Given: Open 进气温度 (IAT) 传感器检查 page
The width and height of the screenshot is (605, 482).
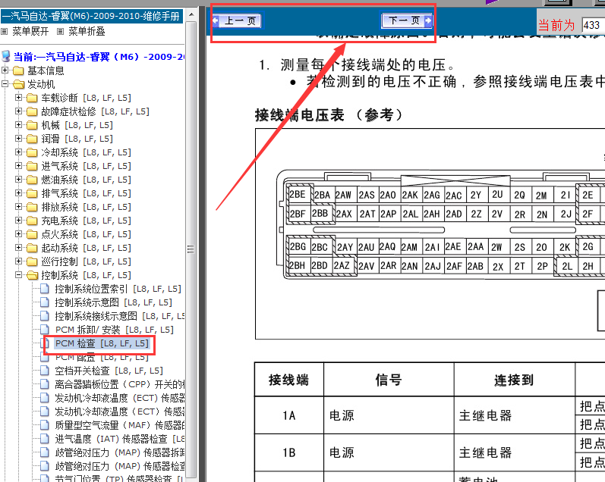Looking at the screenshot, I should point(120,439).
